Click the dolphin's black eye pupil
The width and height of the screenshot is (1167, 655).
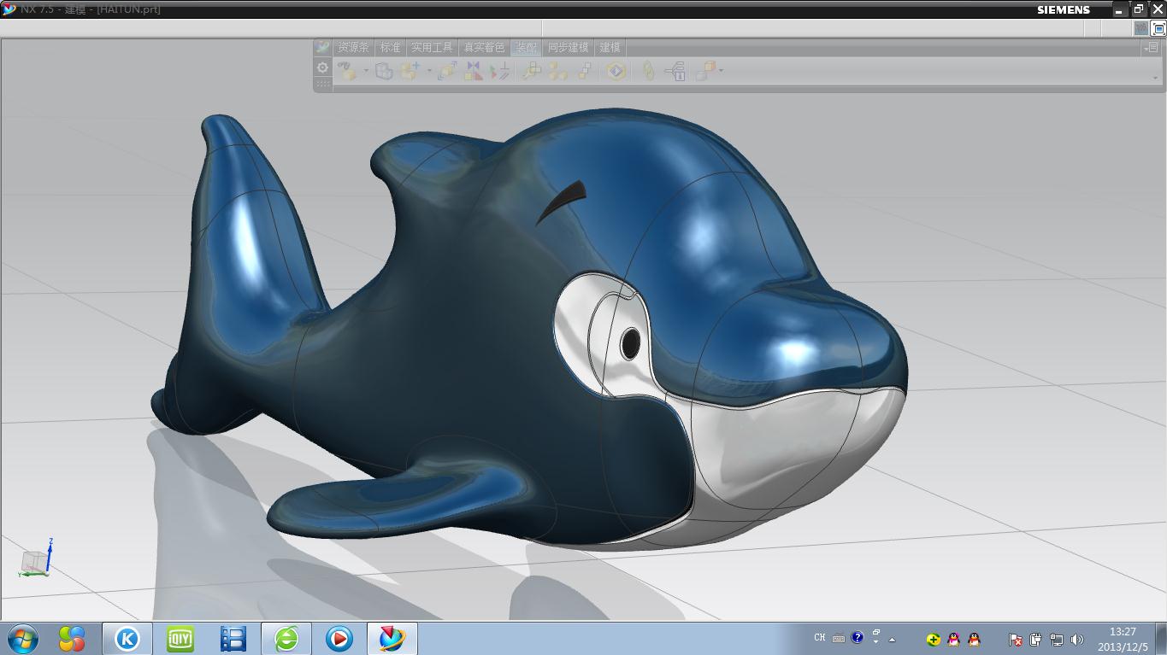pos(630,343)
